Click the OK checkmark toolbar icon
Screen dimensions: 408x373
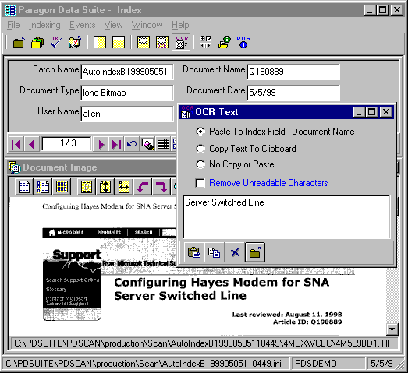[x=56, y=42]
